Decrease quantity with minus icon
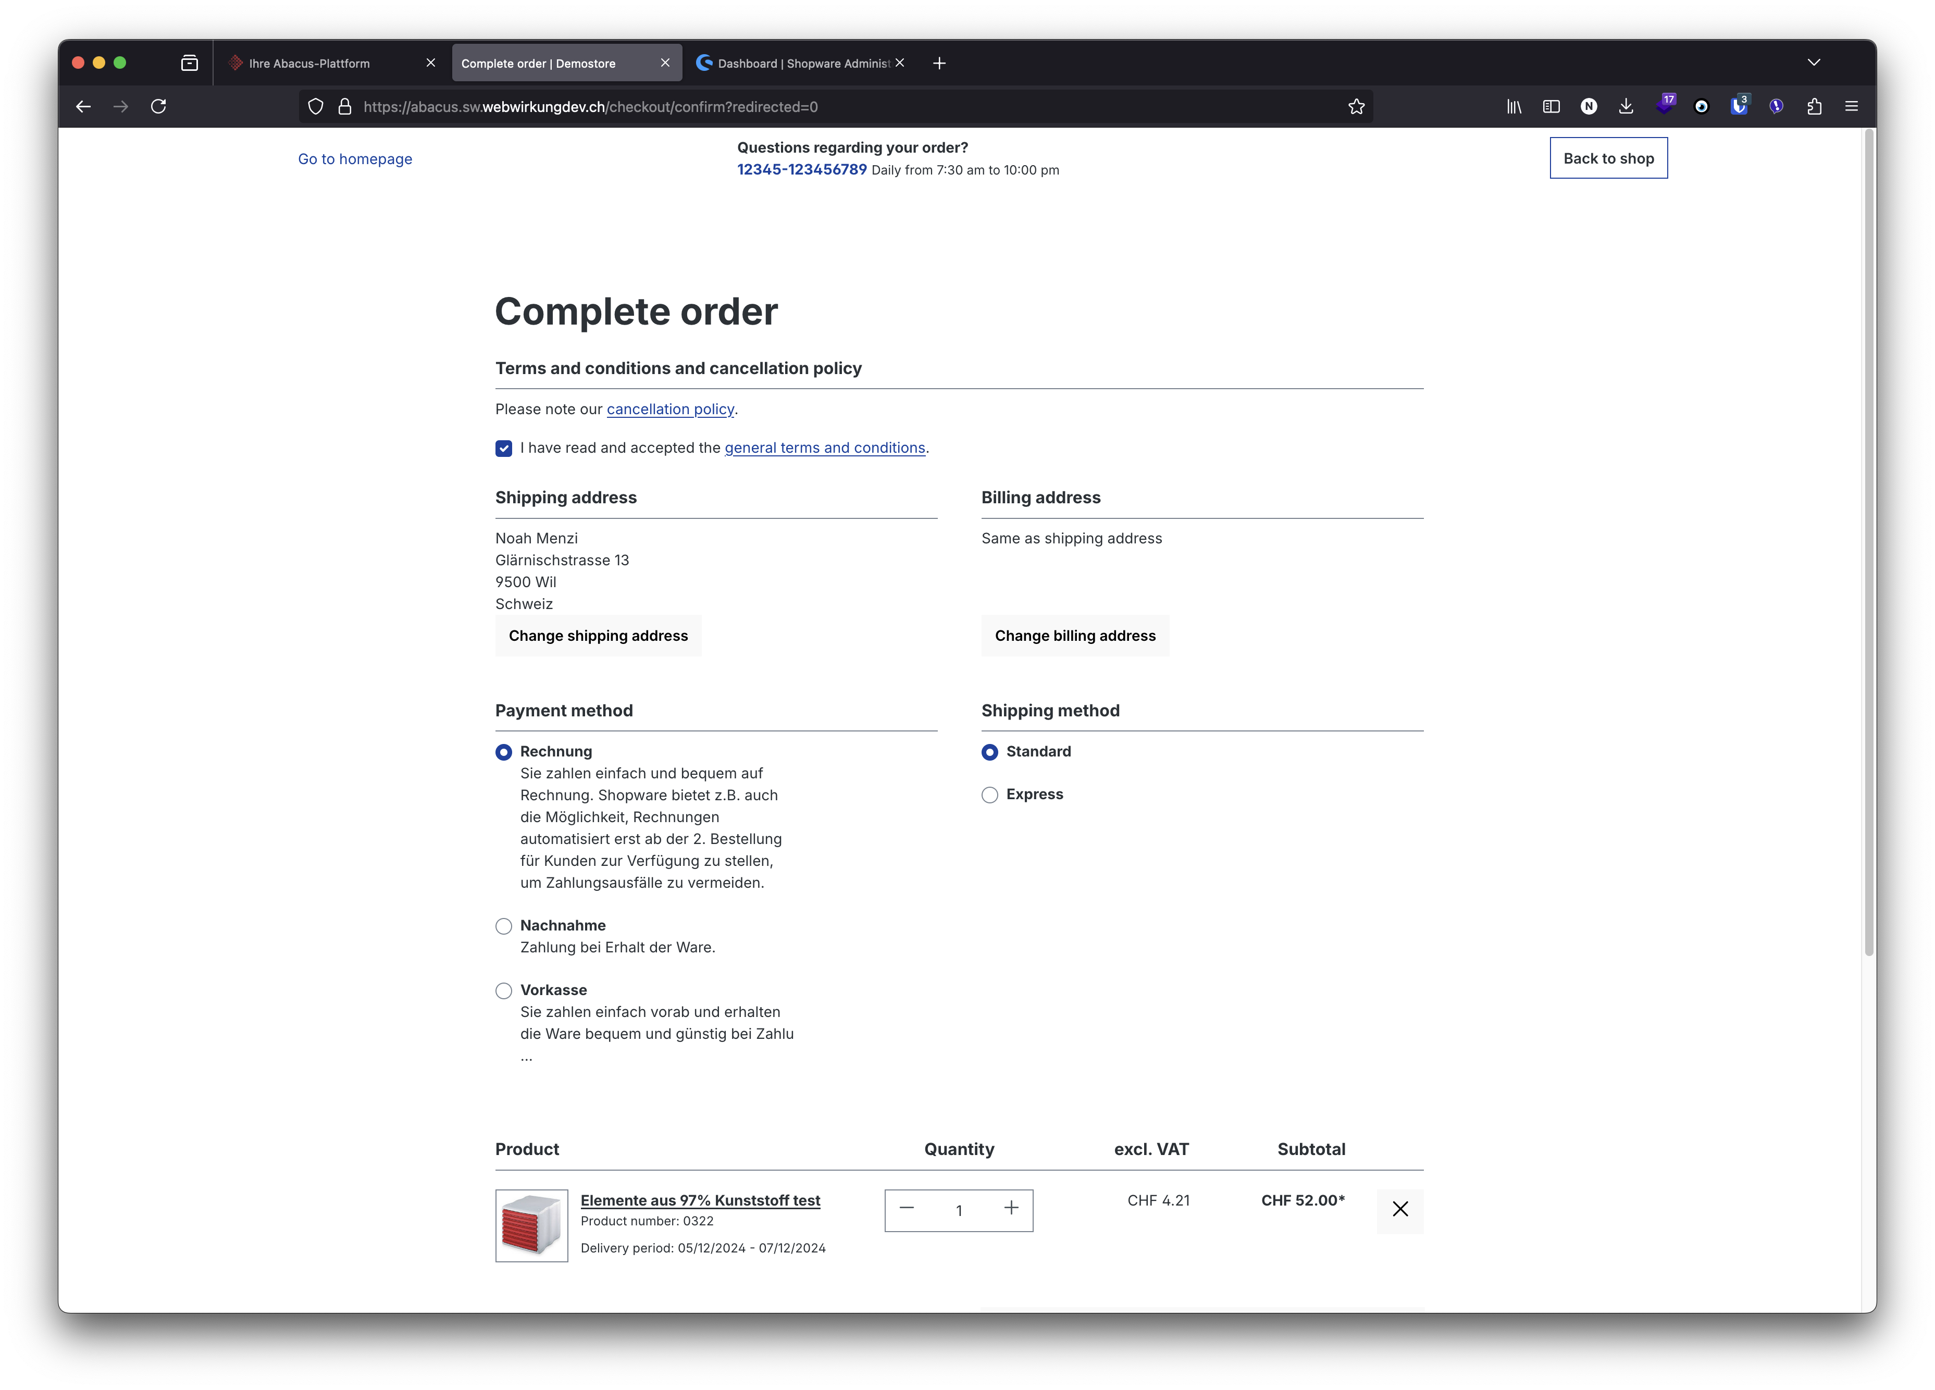 907,1208
